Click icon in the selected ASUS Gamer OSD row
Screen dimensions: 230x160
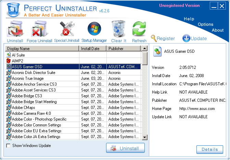pyautogui.click(x=9, y=67)
